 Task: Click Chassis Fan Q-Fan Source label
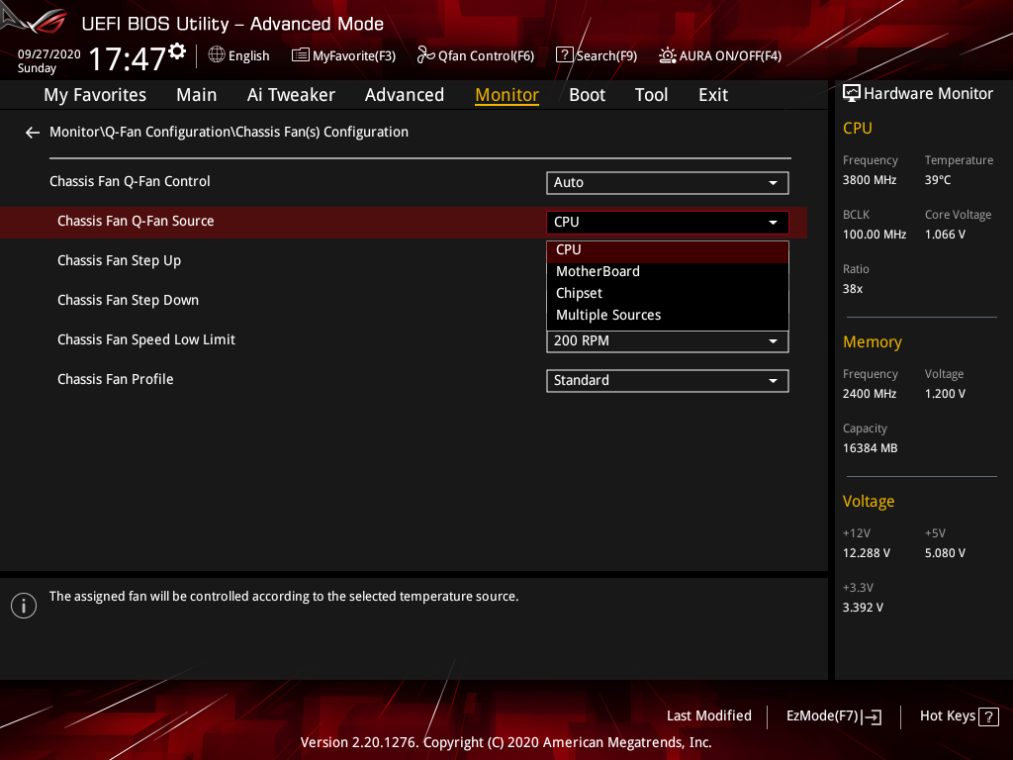click(x=136, y=221)
